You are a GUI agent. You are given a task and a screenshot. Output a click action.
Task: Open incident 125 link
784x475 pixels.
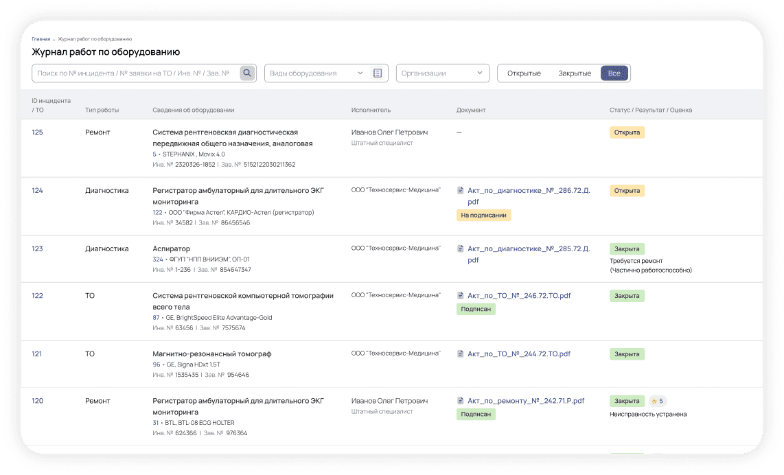click(38, 132)
